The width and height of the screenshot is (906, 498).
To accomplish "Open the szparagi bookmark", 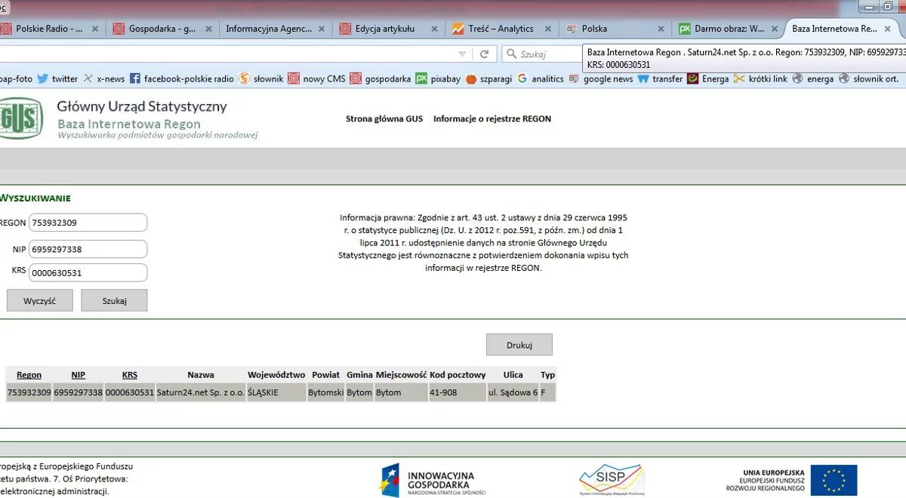I will pos(490,78).
